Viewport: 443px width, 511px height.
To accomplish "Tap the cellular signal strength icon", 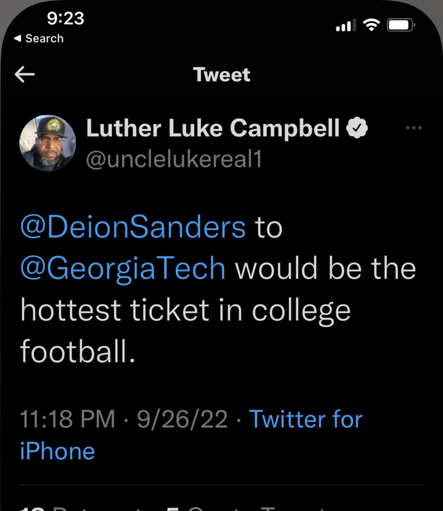I will pyautogui.click(x=345, y=26).
